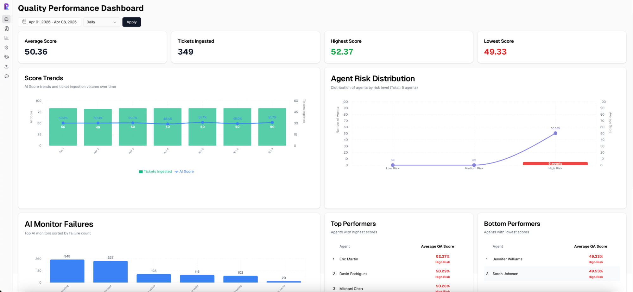The width and height of the screenshot is (633, 292).
Task: Click the High Risk 50.36% line point
Action: click(555, 133)
